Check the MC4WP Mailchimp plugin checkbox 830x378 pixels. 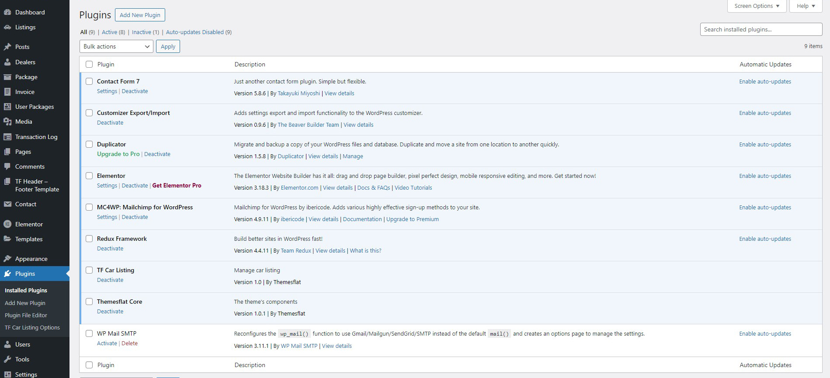[89, 207]
